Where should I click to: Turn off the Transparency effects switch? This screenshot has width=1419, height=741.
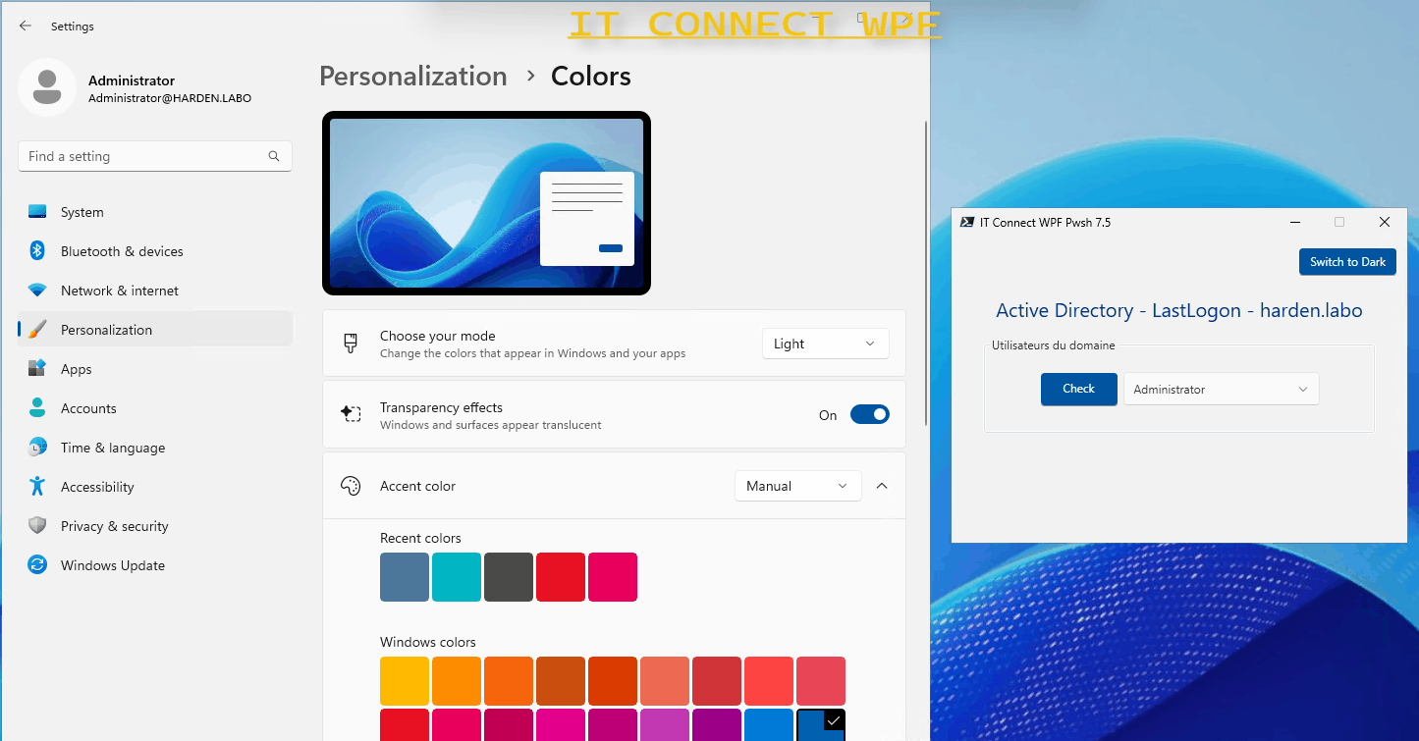click(869, 415)
